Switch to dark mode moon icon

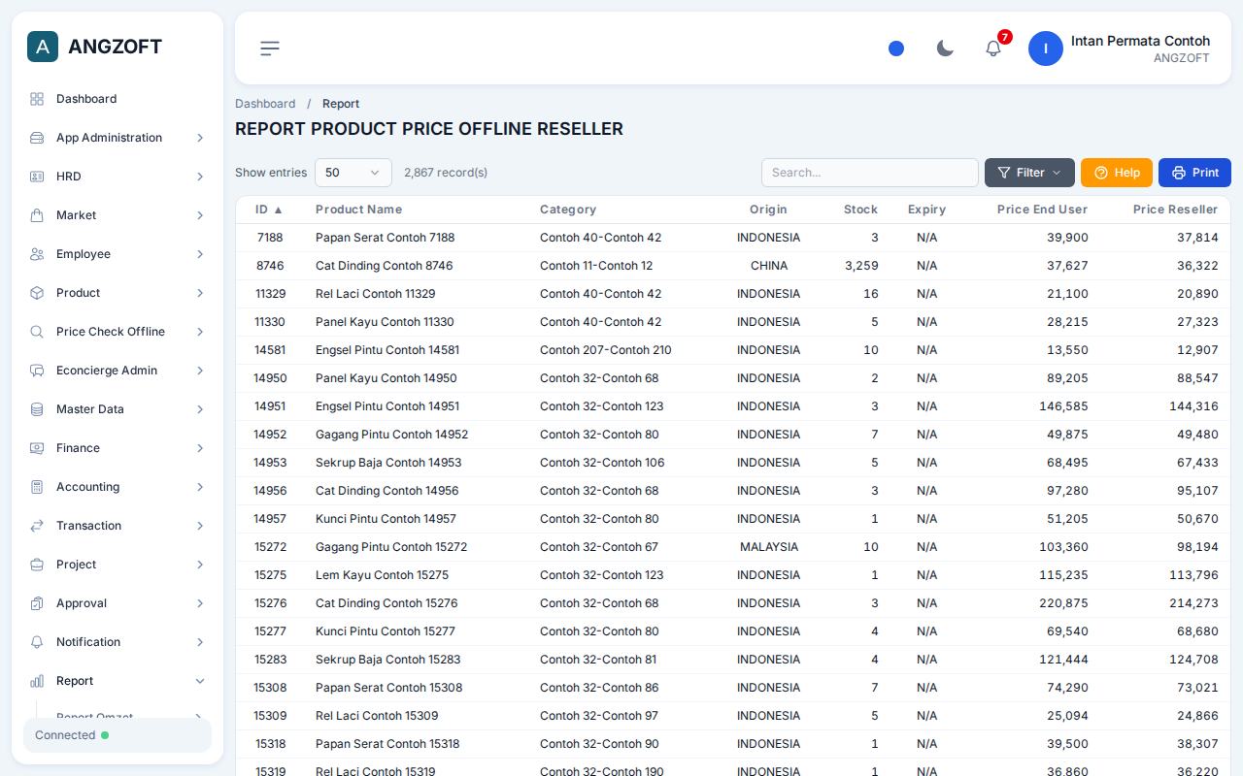[945, 48]
